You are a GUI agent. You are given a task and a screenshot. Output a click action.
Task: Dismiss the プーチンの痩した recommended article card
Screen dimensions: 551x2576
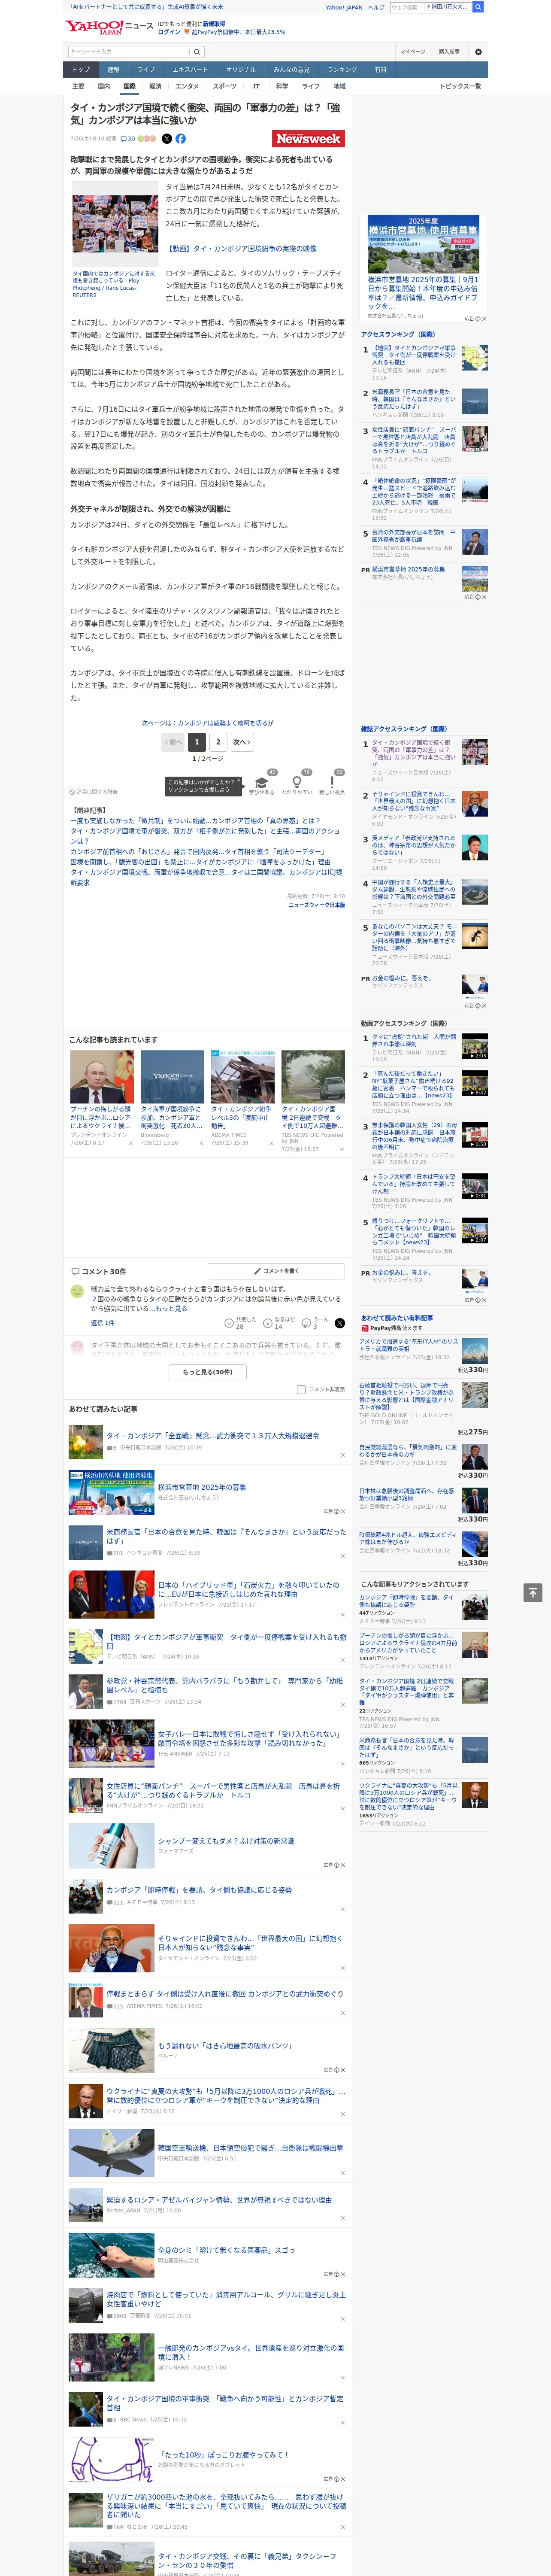130,1143
